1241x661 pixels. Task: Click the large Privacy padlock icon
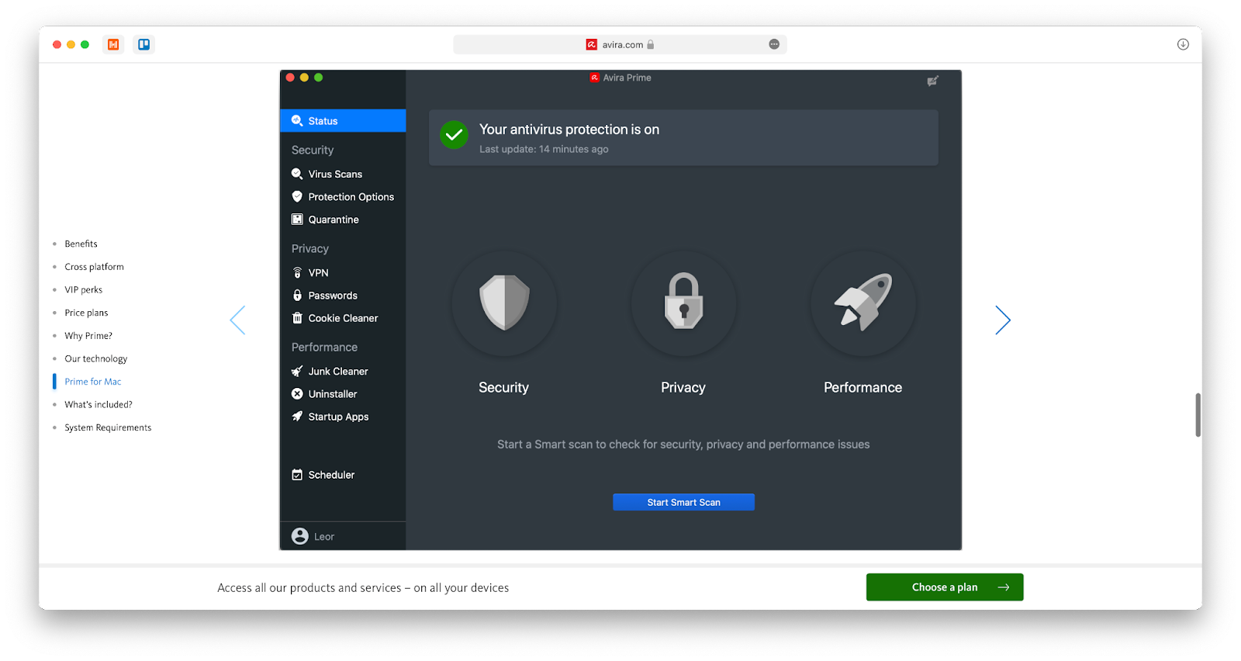pos(683,301)
